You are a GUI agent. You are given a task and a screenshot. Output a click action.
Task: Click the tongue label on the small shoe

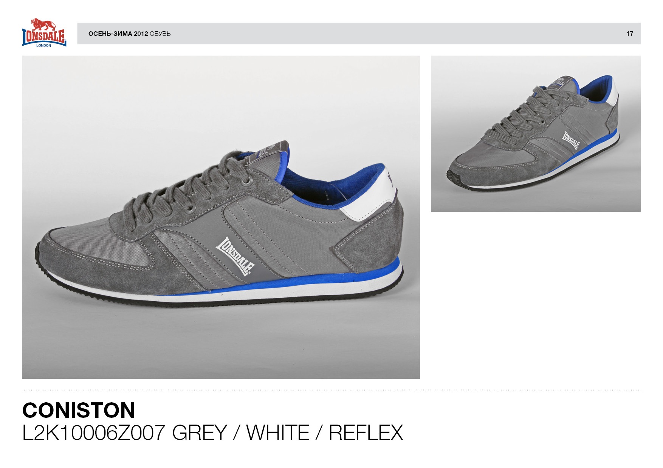pos(561,82)
